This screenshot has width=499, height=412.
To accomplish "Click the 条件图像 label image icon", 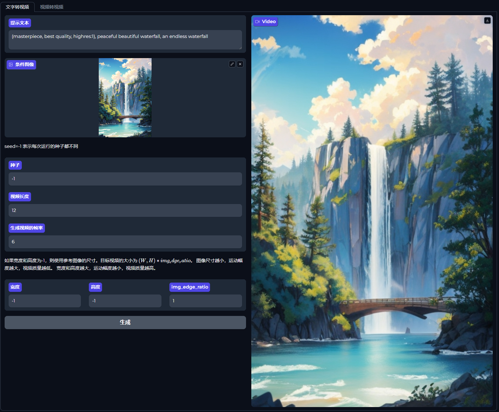I will coord(11,65).
